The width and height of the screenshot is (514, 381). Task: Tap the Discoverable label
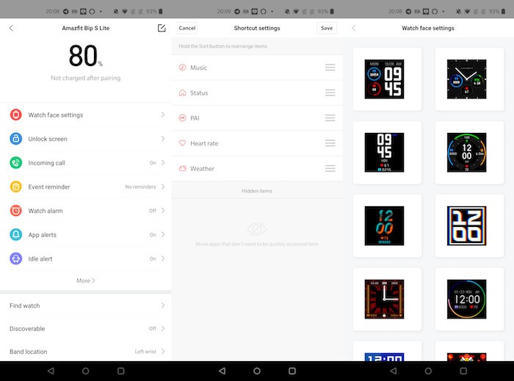pos(27,329)
